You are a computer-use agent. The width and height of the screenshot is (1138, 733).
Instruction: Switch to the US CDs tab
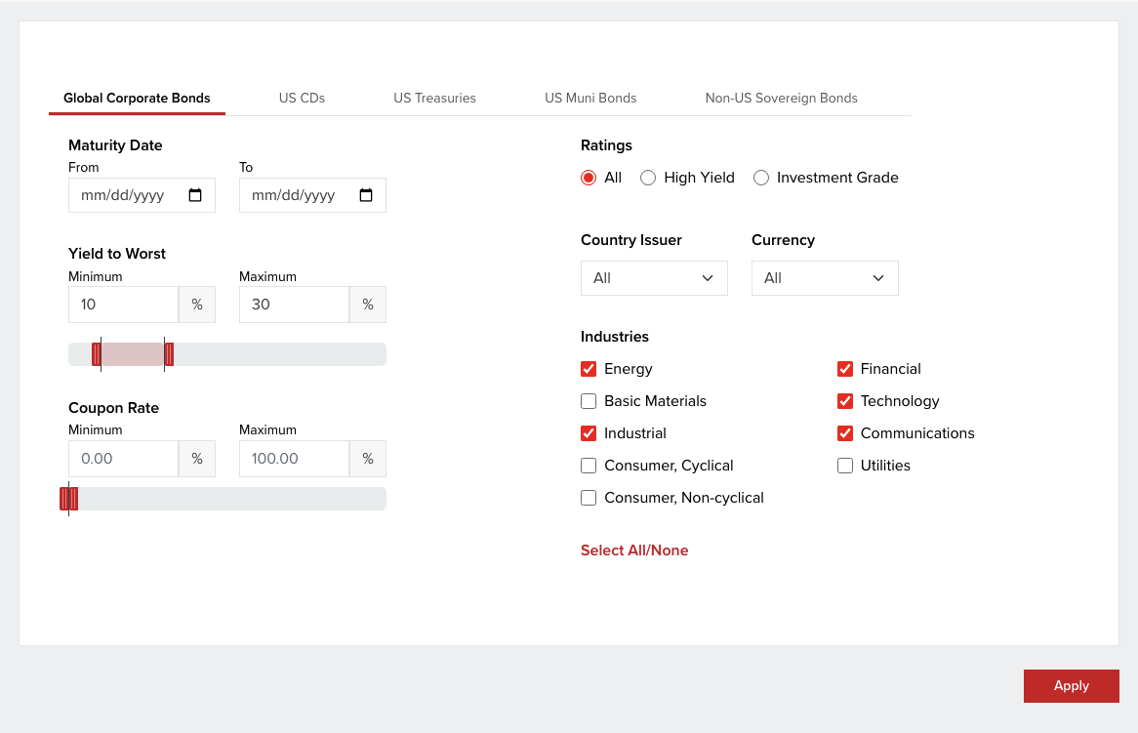302,98
